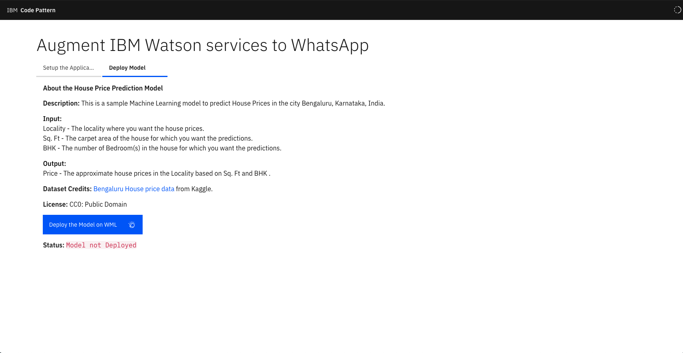Click the Output: label
The image size is (683, 353).
coord(55,163)
